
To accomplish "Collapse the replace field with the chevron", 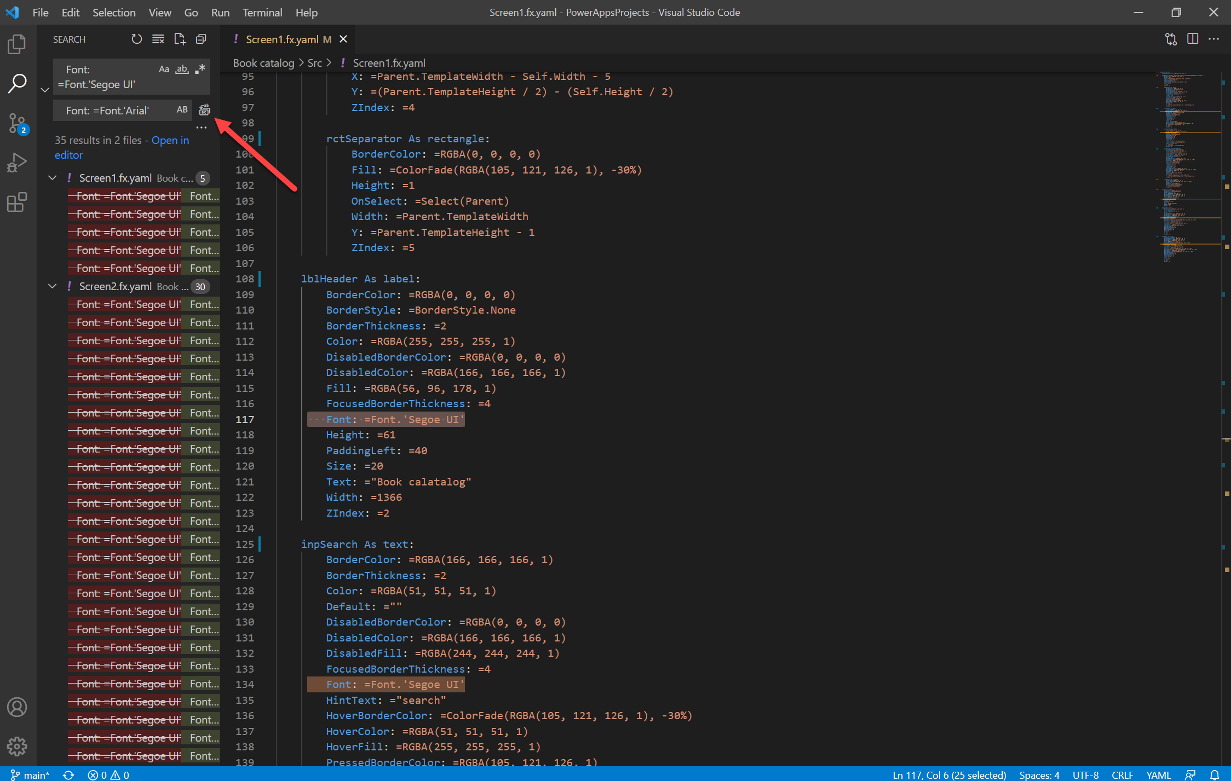I will [45, 90].
